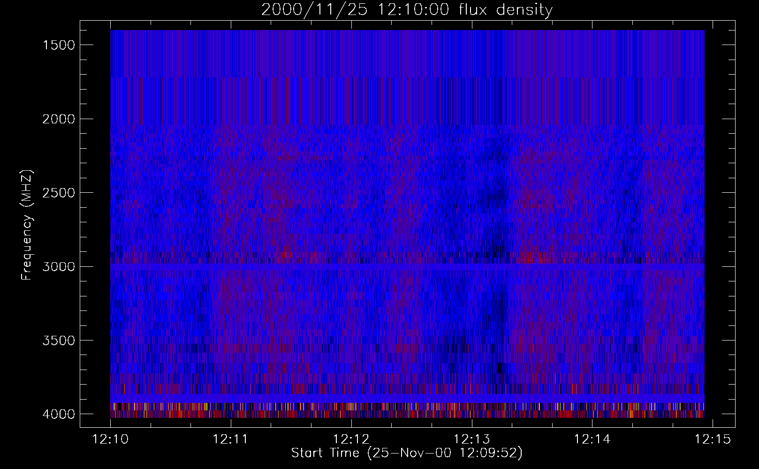Select the 3500 frequency tick label

point(59,340)
